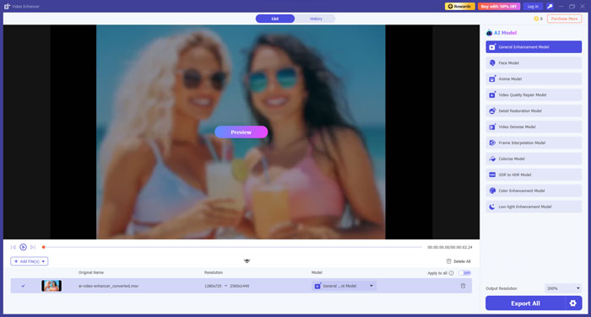591x317 pixels.
Task: Select the General Enhancement Model
Action: point(534,47)
